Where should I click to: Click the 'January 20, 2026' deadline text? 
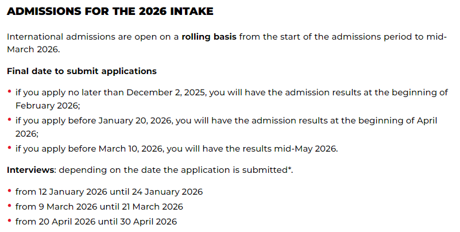click(135, 121)
